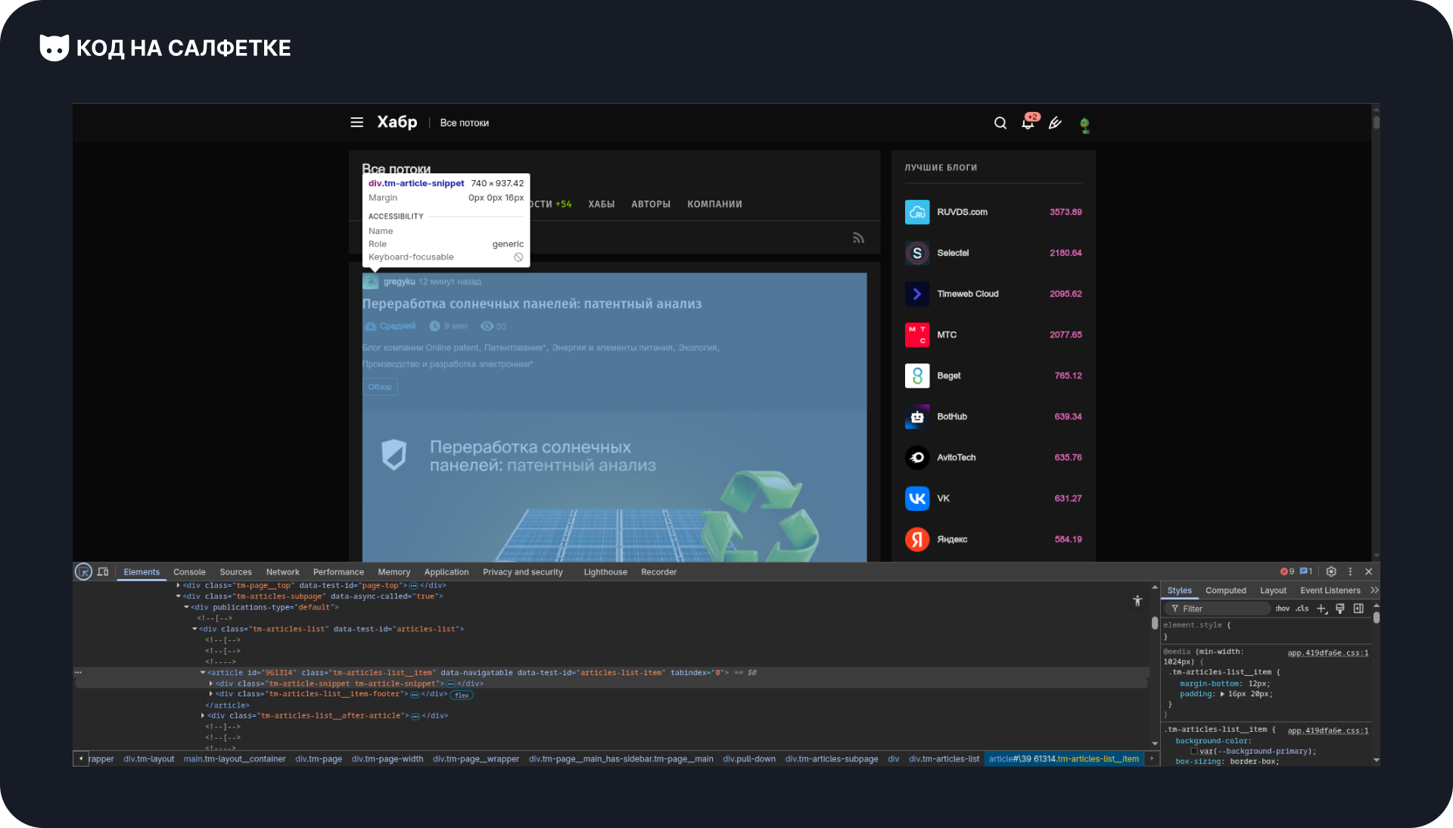The image size is (1453, 828).
Task: Open the Computed styles tab
Action: [1225, 591]
